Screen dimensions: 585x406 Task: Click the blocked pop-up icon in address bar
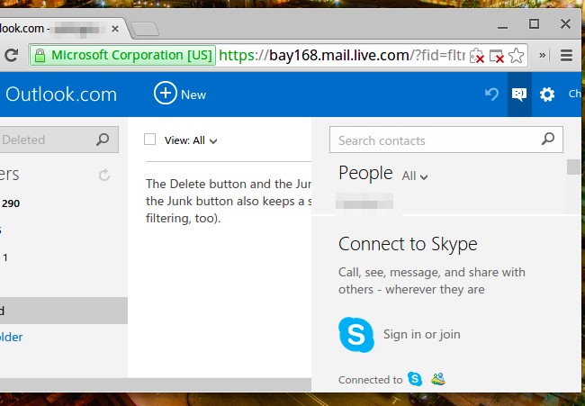pos(496,56)
